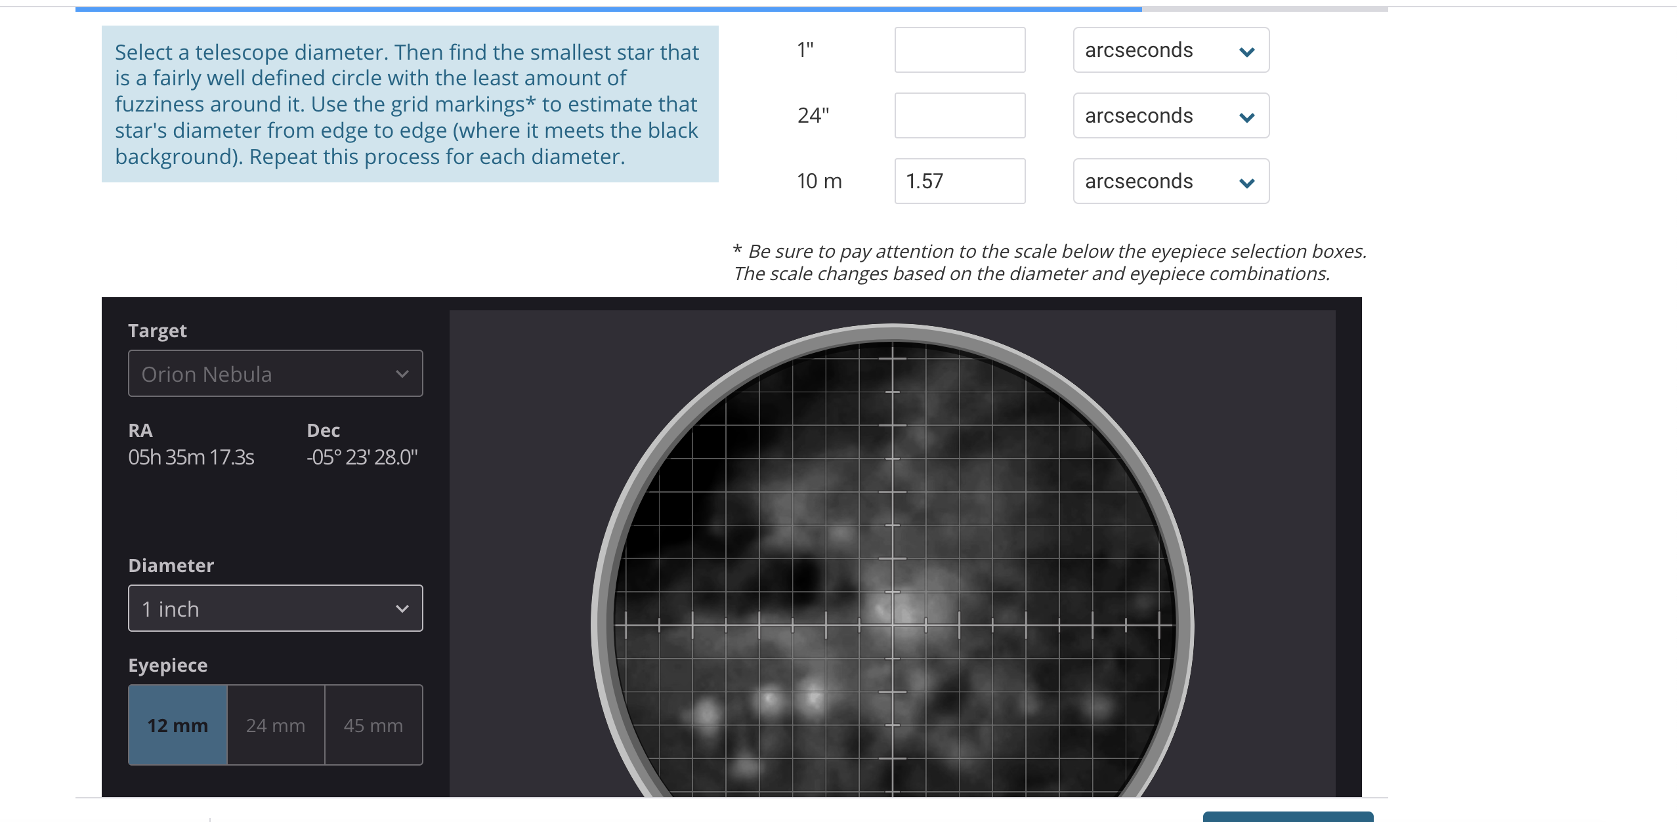Open the Diameter dropdown set to 1 inch

pyautogui.click(x=275, y=608)
